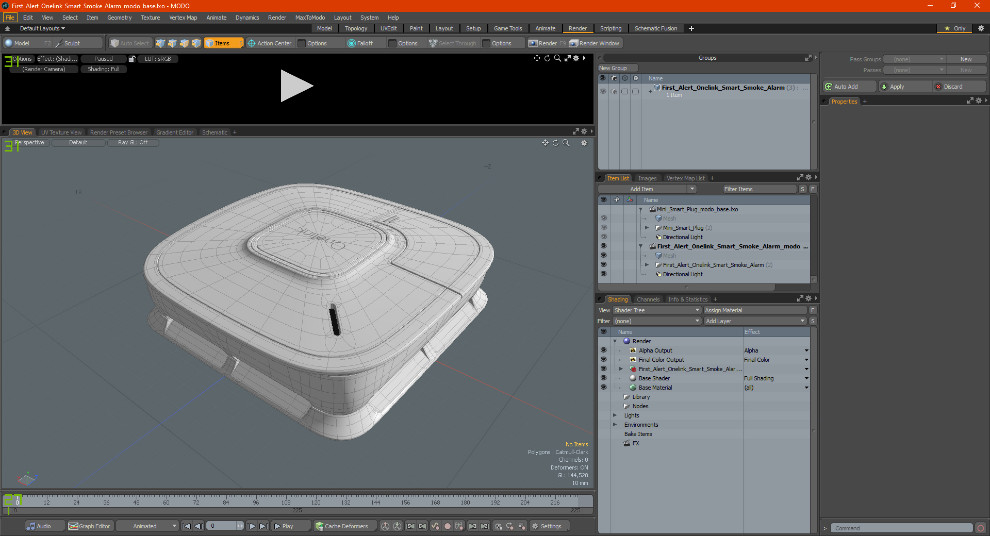Click the Auto Add button
The image size is (990, 536).
coord(850,87)
